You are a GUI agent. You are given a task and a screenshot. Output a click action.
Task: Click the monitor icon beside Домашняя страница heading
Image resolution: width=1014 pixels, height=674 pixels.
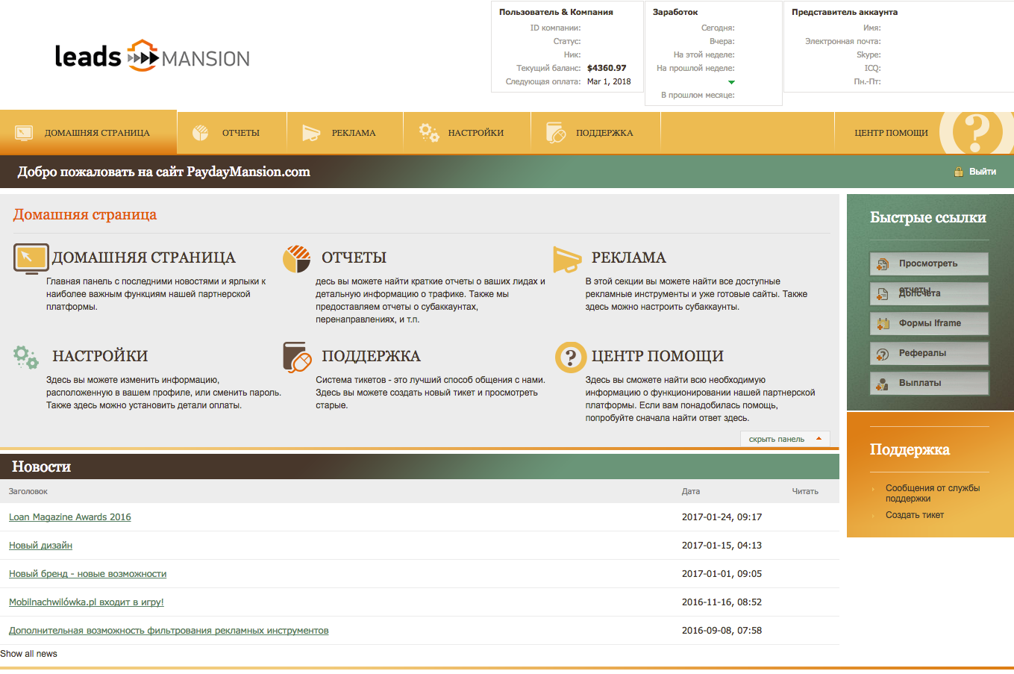tap(31, 258)
